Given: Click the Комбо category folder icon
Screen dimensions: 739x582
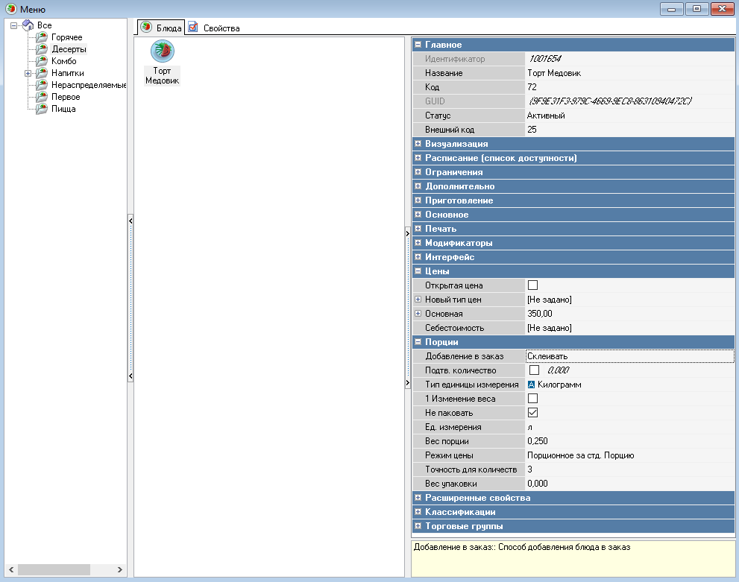Looking at the screenshot, I should point(42,61).
